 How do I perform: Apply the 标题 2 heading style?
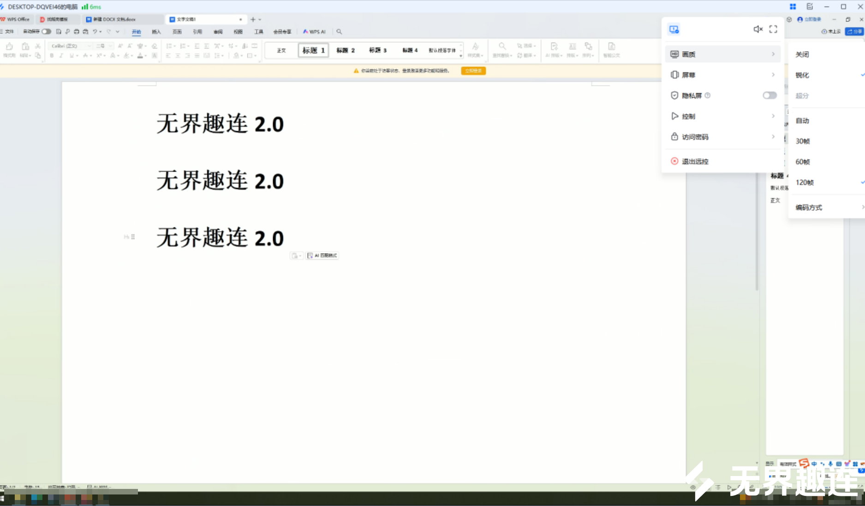click(345, 50)
